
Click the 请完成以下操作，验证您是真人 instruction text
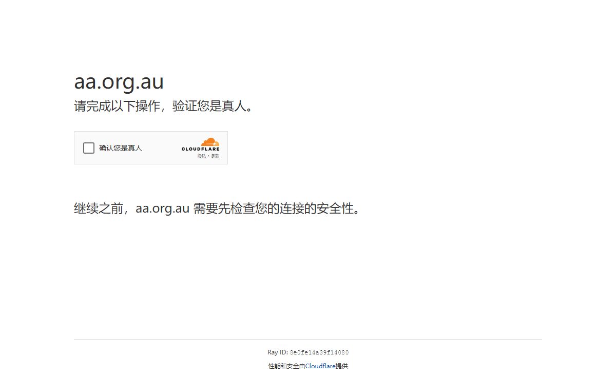click(164, 107)
